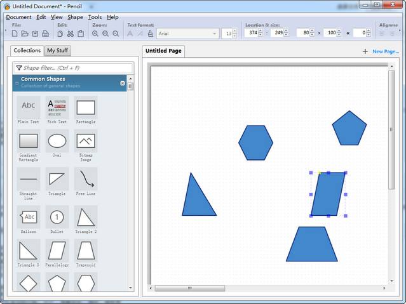Select the Oval shape
Viewport: 406px width, 304px height.
[x=57, y=143]
